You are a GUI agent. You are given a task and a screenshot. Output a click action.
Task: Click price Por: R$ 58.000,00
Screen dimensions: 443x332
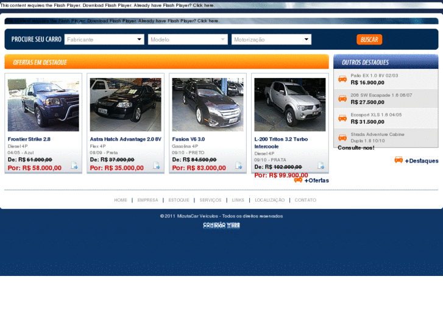pos(35,168)
